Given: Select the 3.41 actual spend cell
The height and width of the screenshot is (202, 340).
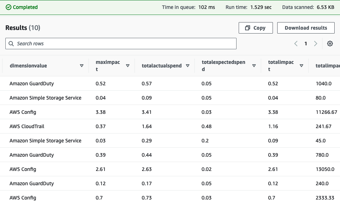Looking at the screenshot, I should (147, 112).
